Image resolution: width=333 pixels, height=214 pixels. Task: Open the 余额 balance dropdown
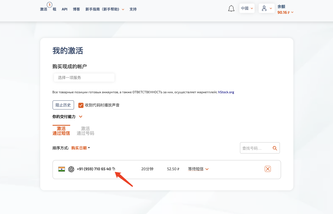tap(285, 12)
